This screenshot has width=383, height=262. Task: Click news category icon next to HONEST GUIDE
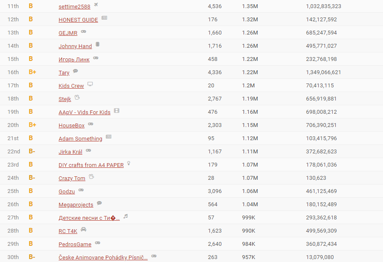[104, 17]
